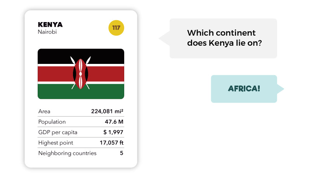Select the GDP per capita label
309x177 pixels.
pyautogui.click(x=58, y=132)
